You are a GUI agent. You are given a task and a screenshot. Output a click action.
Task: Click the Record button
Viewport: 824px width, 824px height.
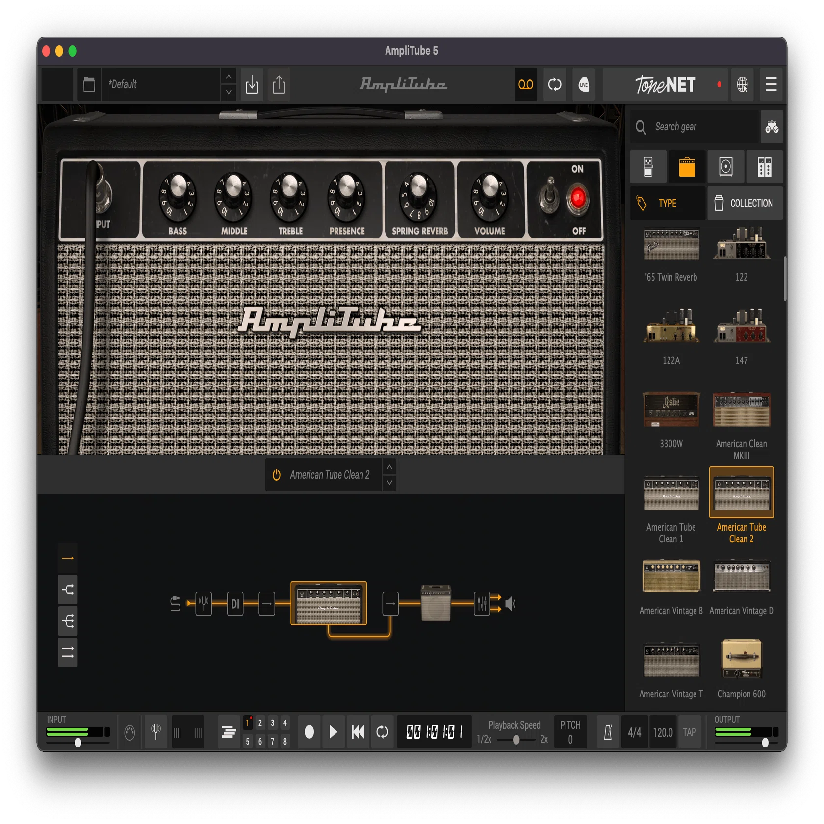coord(309,732)
